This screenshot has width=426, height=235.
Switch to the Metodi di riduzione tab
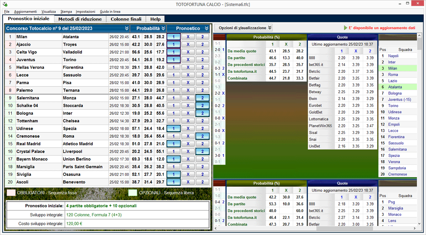(79, 19)
